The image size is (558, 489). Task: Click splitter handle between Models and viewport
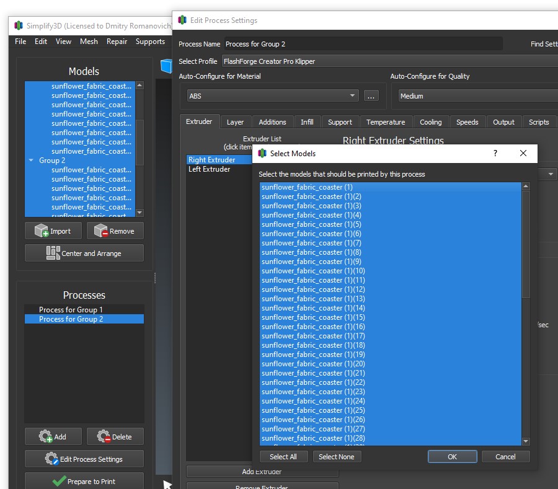(x=155, y=278)
